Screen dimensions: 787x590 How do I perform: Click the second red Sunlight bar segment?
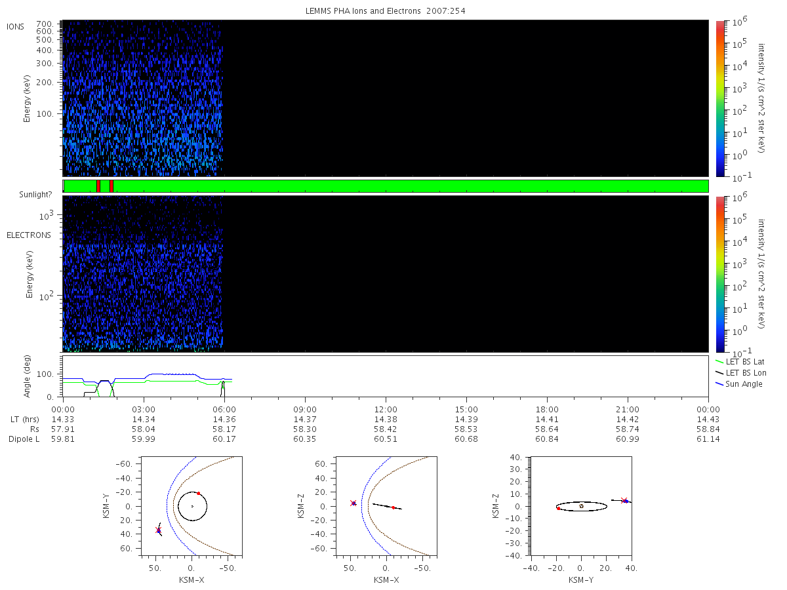point(111,186)
